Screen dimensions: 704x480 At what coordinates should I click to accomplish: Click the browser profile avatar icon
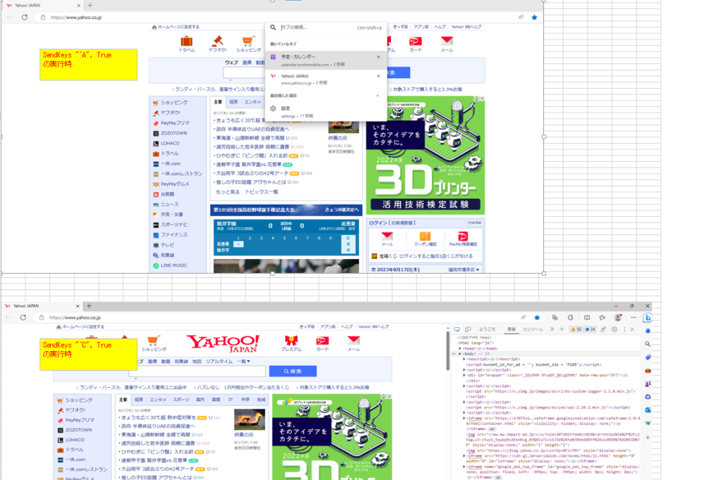[617, 317]
